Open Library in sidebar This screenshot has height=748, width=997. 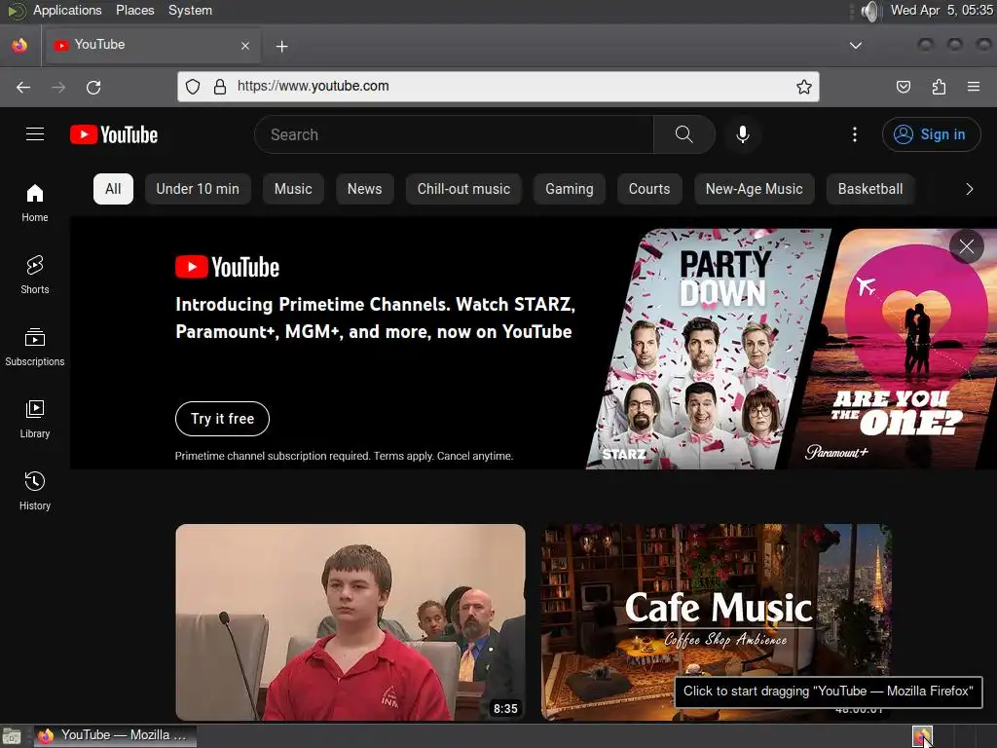tap(35, 419)
